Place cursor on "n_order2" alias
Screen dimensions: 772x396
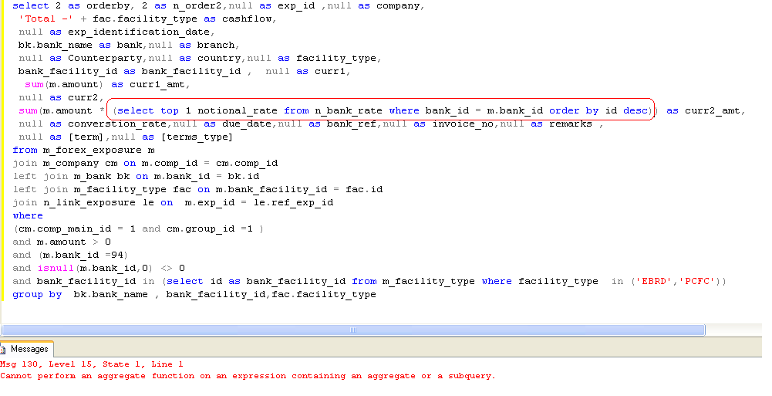pos(197,6)
